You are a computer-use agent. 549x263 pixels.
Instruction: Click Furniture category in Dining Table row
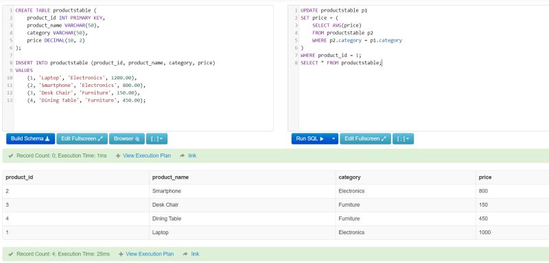(x=349, y=218)
